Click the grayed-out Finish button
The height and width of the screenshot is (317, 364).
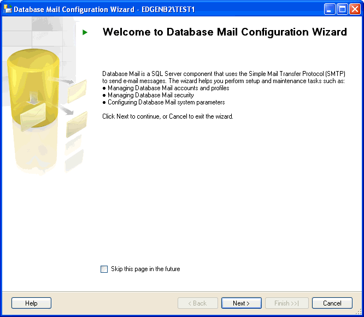(287, 303)
